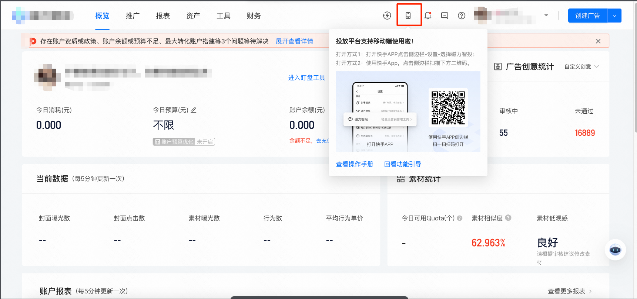
Task: Click help icon next to 今日可用Quota
Action: [x=460, y=218]
